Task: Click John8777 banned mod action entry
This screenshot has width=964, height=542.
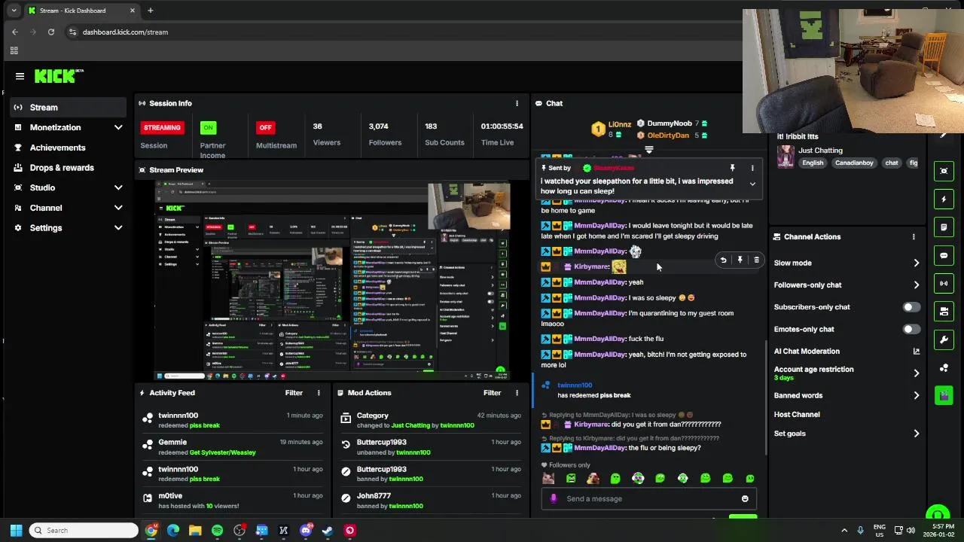Action: point(432,501)
